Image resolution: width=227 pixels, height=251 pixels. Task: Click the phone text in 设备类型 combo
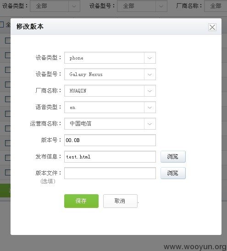76,58
